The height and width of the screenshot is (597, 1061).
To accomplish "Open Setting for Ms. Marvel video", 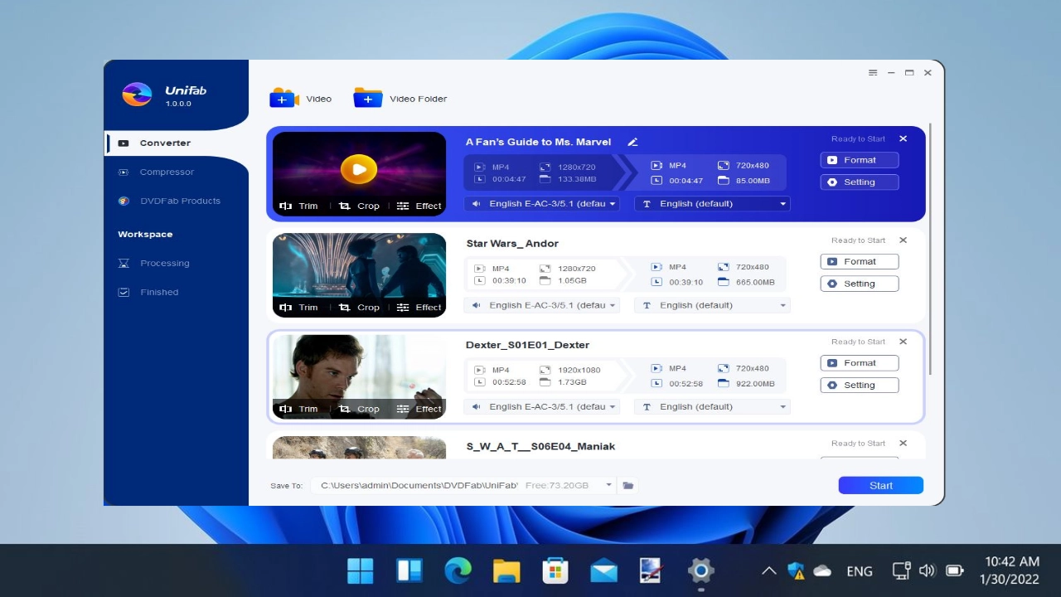I will tap(860, 182).
